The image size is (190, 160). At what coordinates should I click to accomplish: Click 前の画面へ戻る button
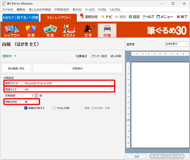coord(16,69)
